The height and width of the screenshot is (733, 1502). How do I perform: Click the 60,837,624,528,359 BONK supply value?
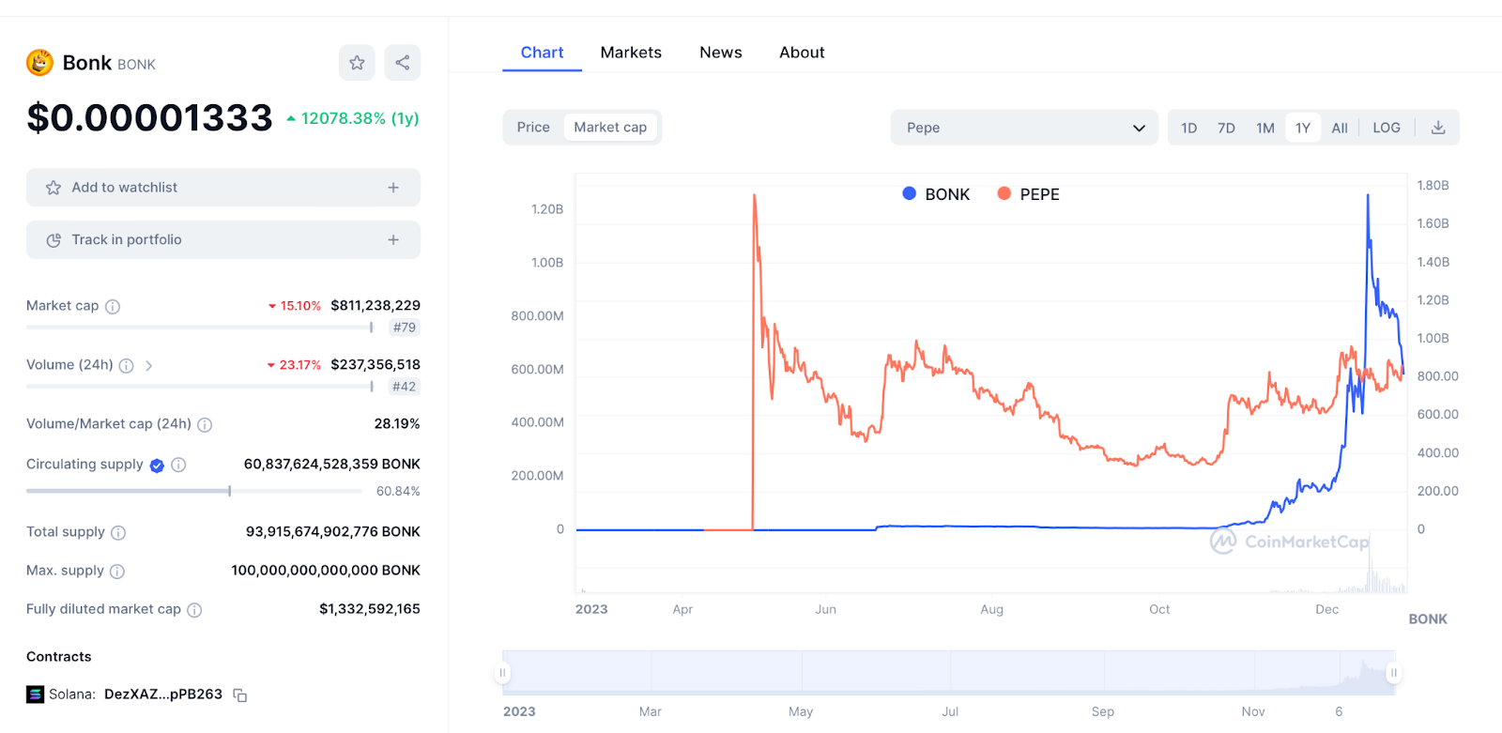coord(332,464)
